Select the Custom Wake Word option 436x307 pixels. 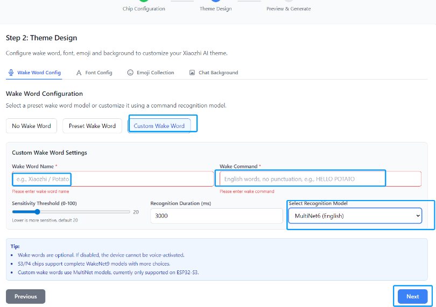(159, 126)
